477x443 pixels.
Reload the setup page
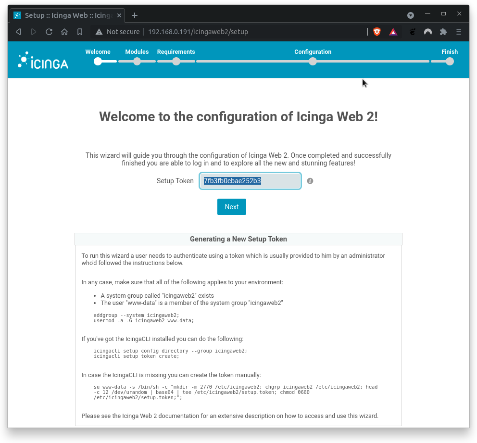pos(50,32)
